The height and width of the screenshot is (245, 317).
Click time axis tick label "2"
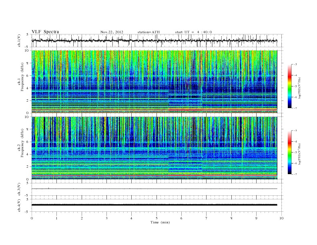[82, 218]
